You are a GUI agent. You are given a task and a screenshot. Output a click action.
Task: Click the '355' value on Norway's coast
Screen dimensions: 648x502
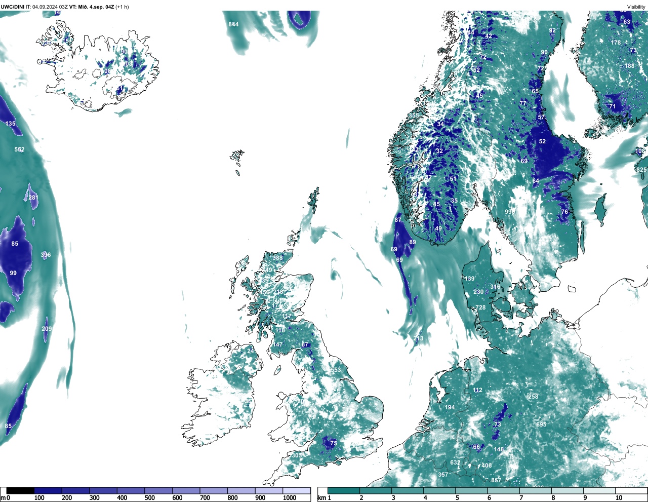point(414,115)
